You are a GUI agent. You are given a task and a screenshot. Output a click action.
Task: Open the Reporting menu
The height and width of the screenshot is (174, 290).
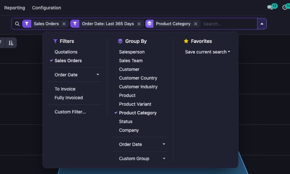[14, 8]
